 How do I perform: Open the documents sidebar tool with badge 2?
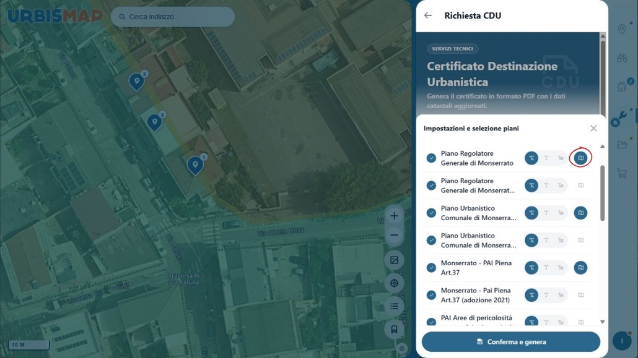click(622, 87)
